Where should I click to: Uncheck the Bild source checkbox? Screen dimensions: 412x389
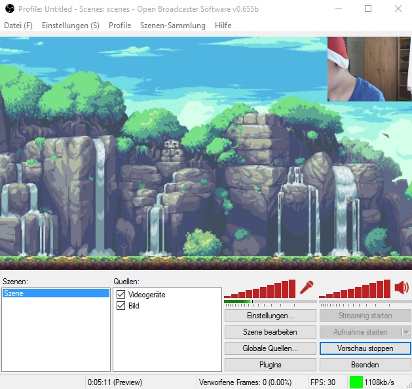[x=121, y=305]
